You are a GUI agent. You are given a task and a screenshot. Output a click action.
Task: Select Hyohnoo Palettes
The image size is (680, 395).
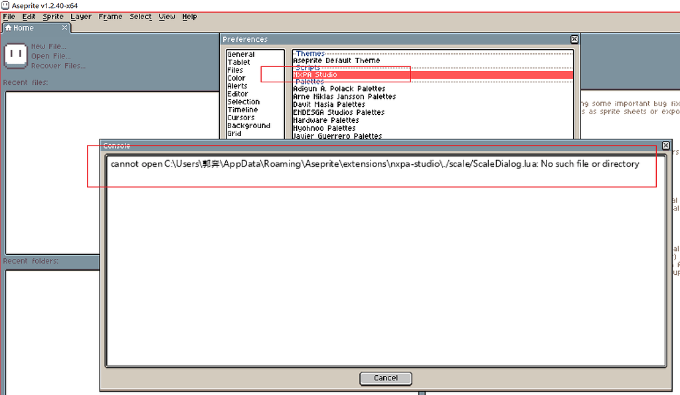click(324, 128)
